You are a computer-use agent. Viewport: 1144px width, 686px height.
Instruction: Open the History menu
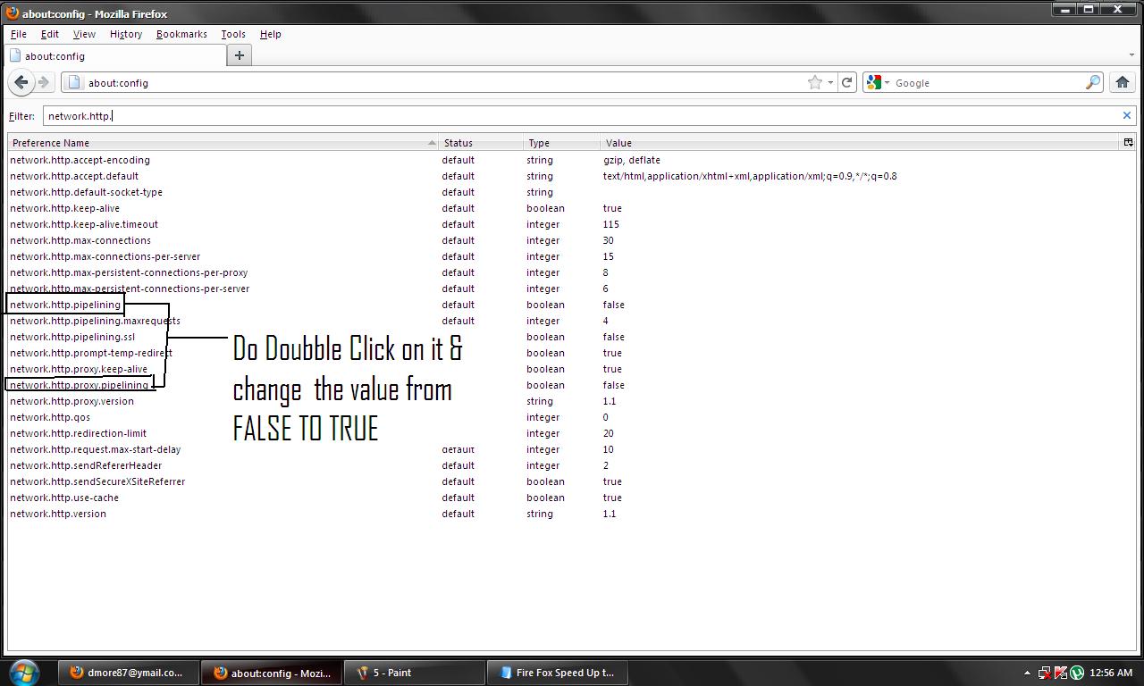click(x=126, y=34)
